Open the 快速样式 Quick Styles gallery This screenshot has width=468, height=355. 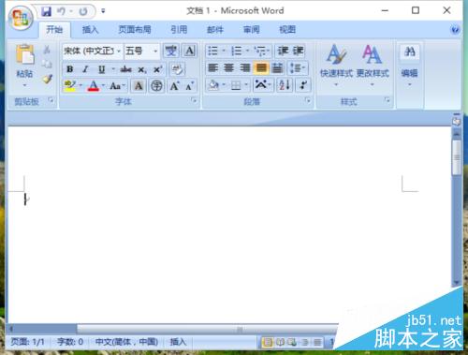(x=336, y=66)
